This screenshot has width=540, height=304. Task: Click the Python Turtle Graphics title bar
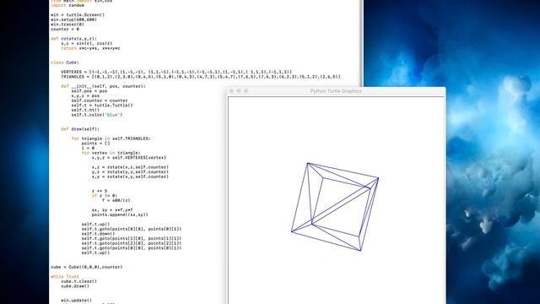coord(336,91)
